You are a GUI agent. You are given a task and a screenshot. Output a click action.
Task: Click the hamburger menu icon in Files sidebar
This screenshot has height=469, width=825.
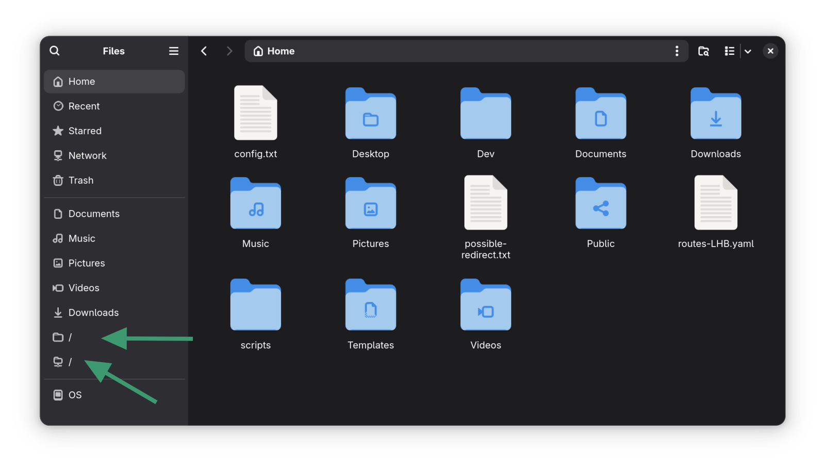coord(173,51)
